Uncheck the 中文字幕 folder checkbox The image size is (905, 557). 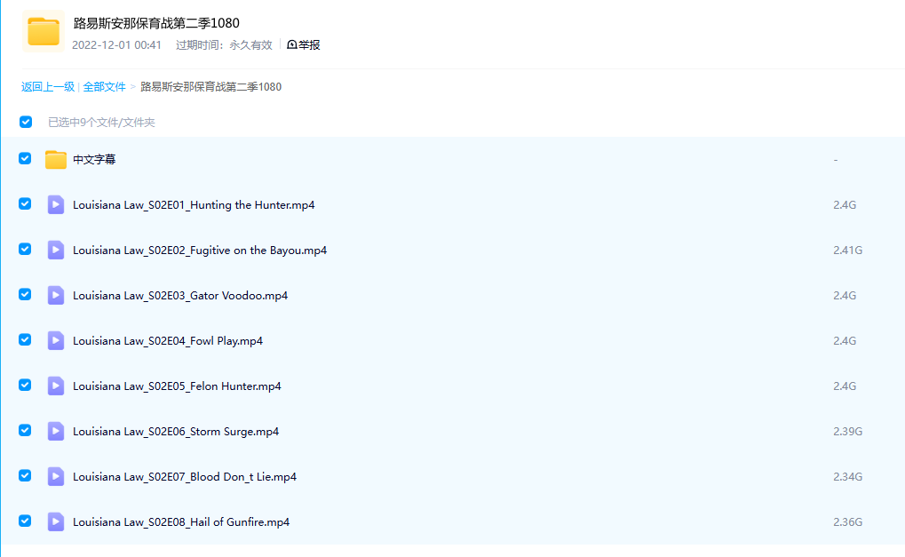(25, 159)
